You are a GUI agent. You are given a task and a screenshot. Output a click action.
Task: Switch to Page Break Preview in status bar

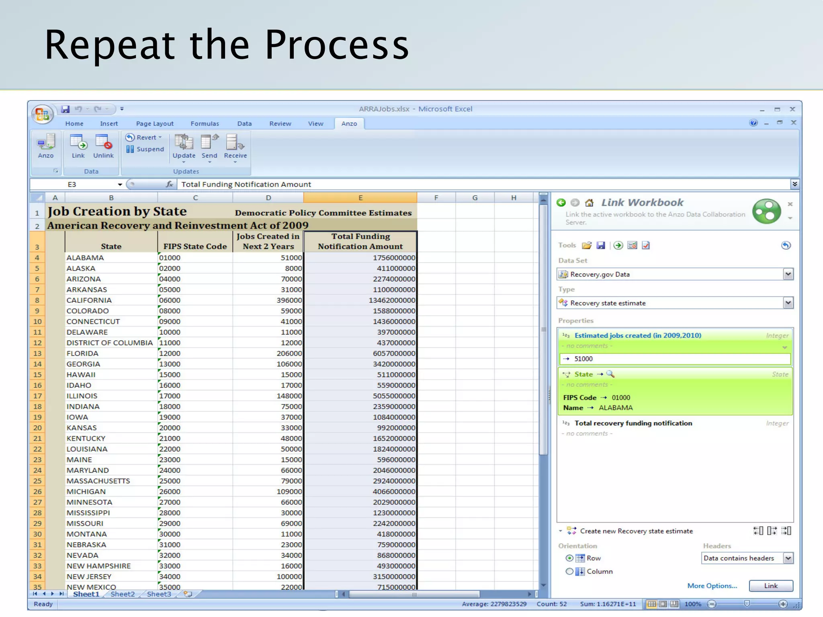tap(674, 604)
